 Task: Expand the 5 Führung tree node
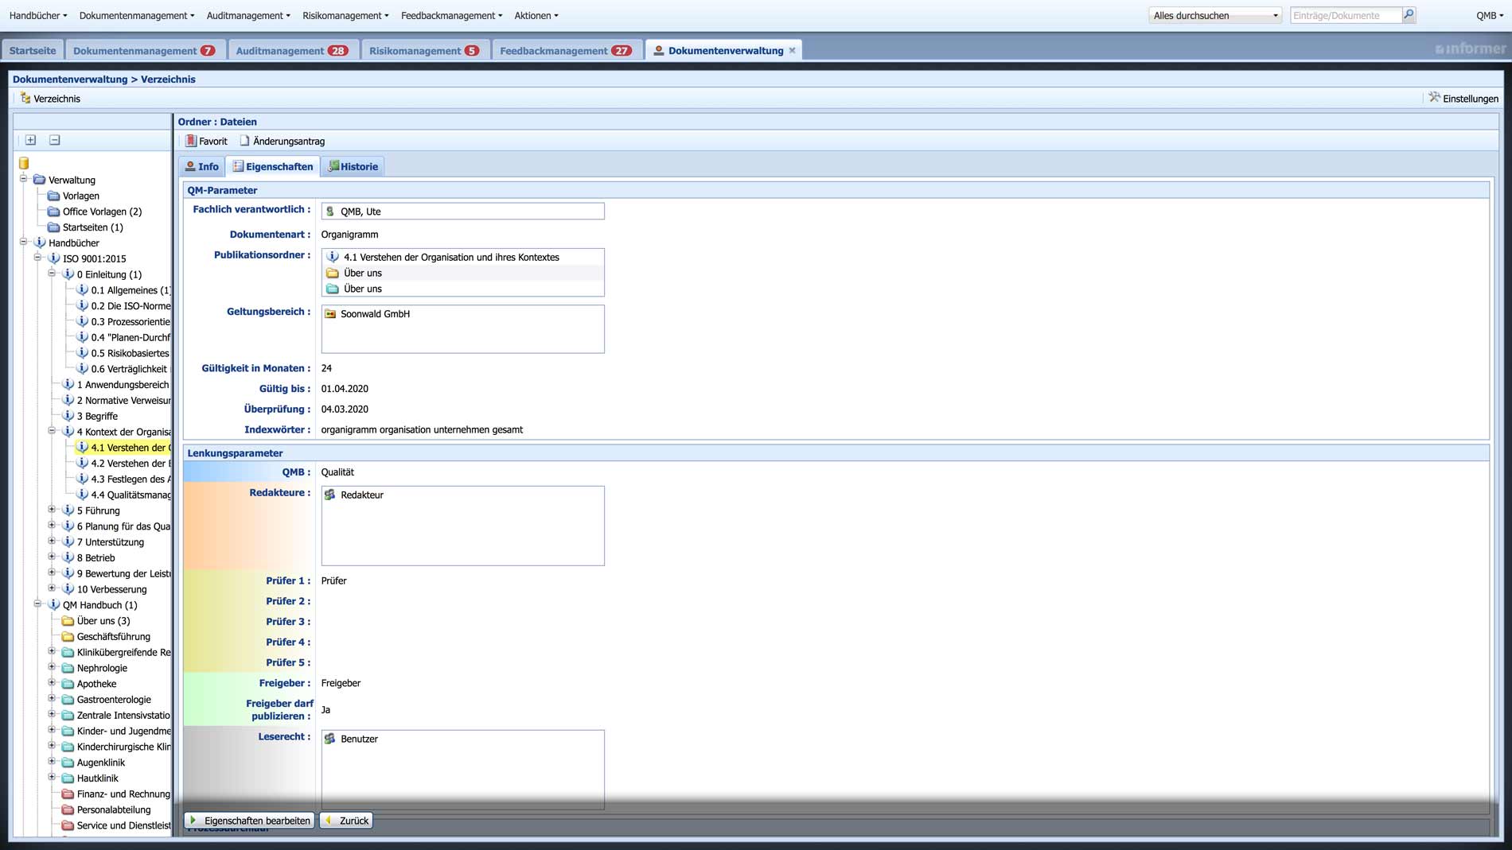coord(52,510)
